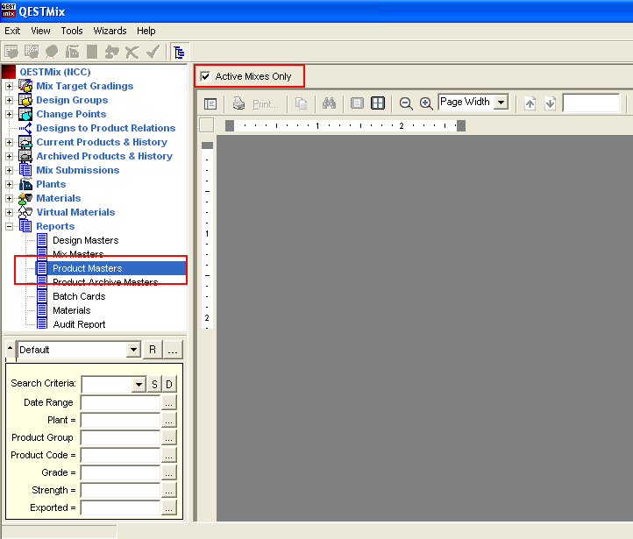Open the Tools menu
This screenshot has width=633, height=539.
pos(72,31)
